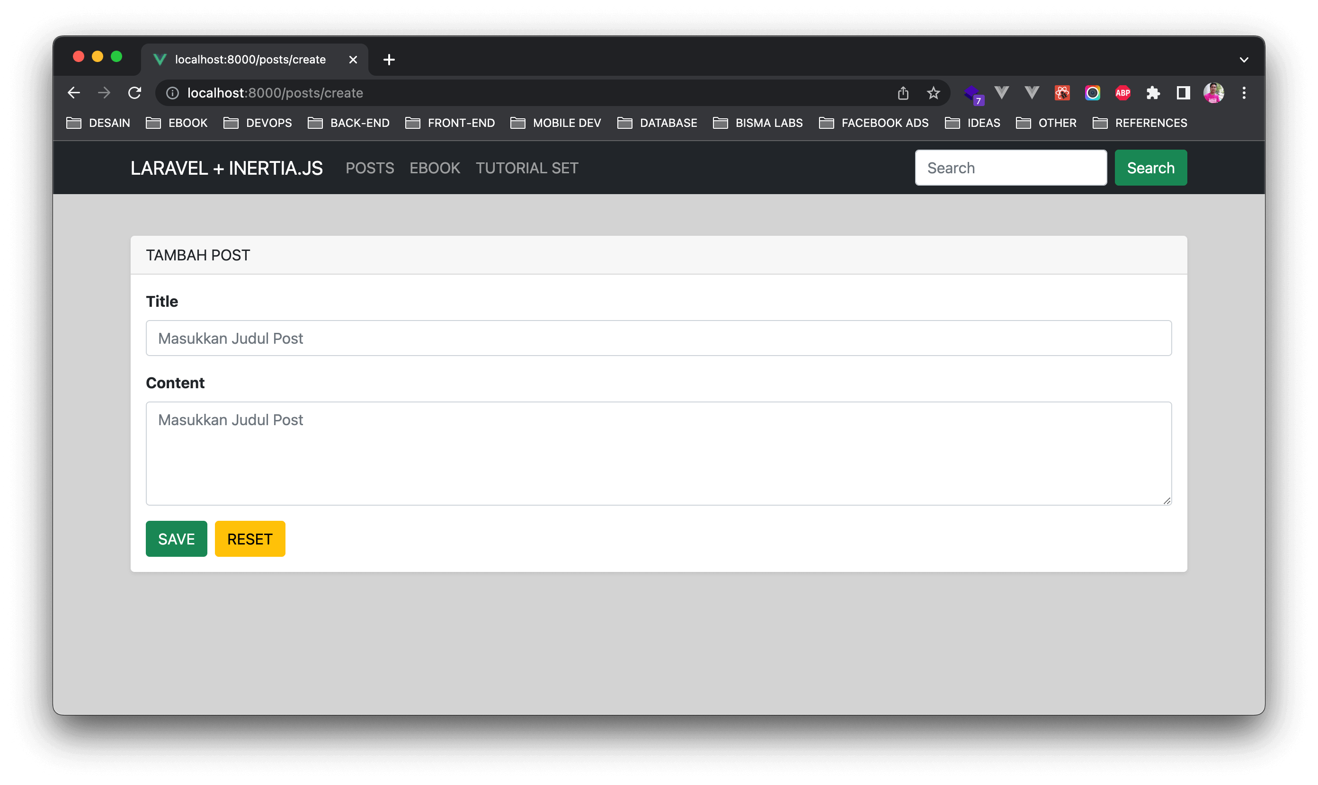Open the user profile avatar

coord(1213,93)
